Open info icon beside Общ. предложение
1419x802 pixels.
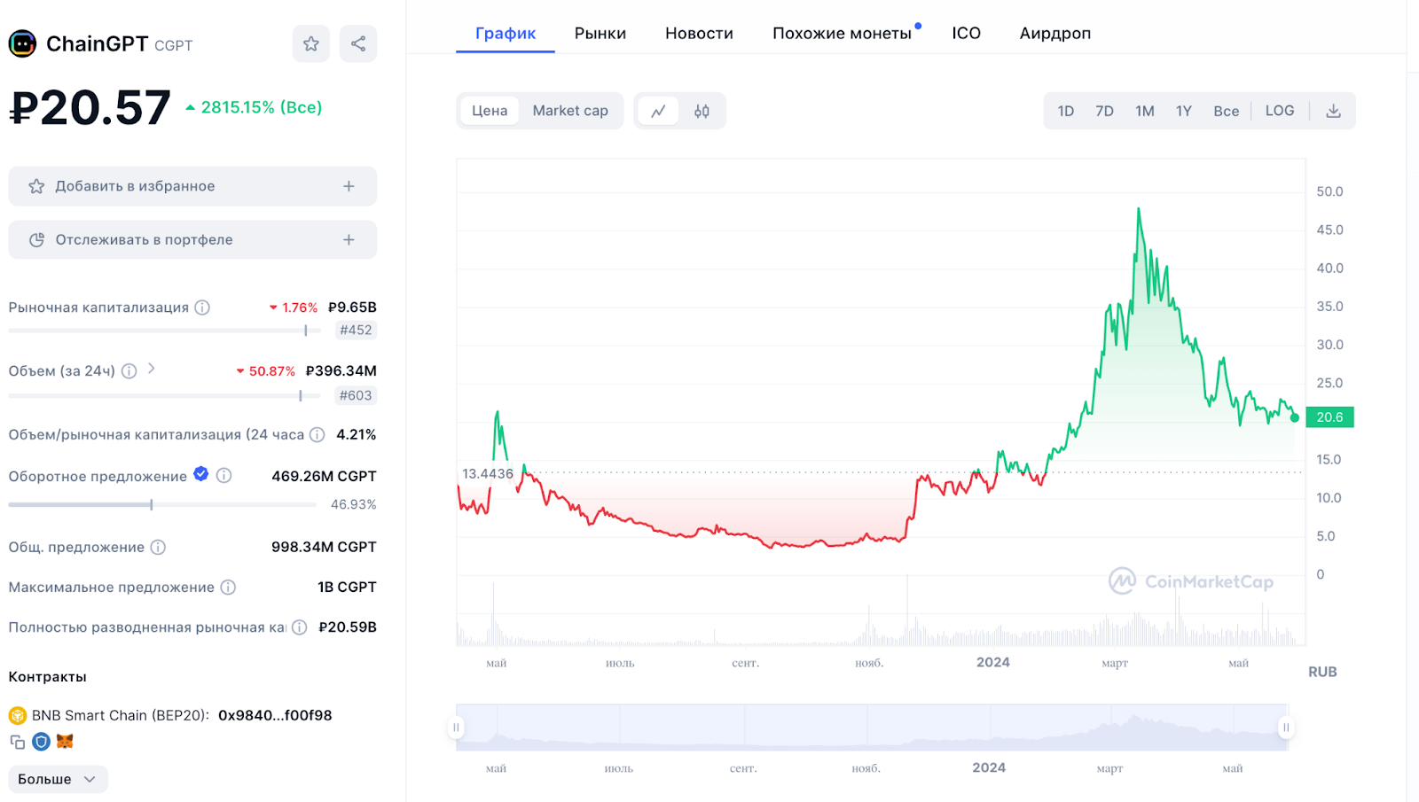pyautogui.click(x=158, y=548)
